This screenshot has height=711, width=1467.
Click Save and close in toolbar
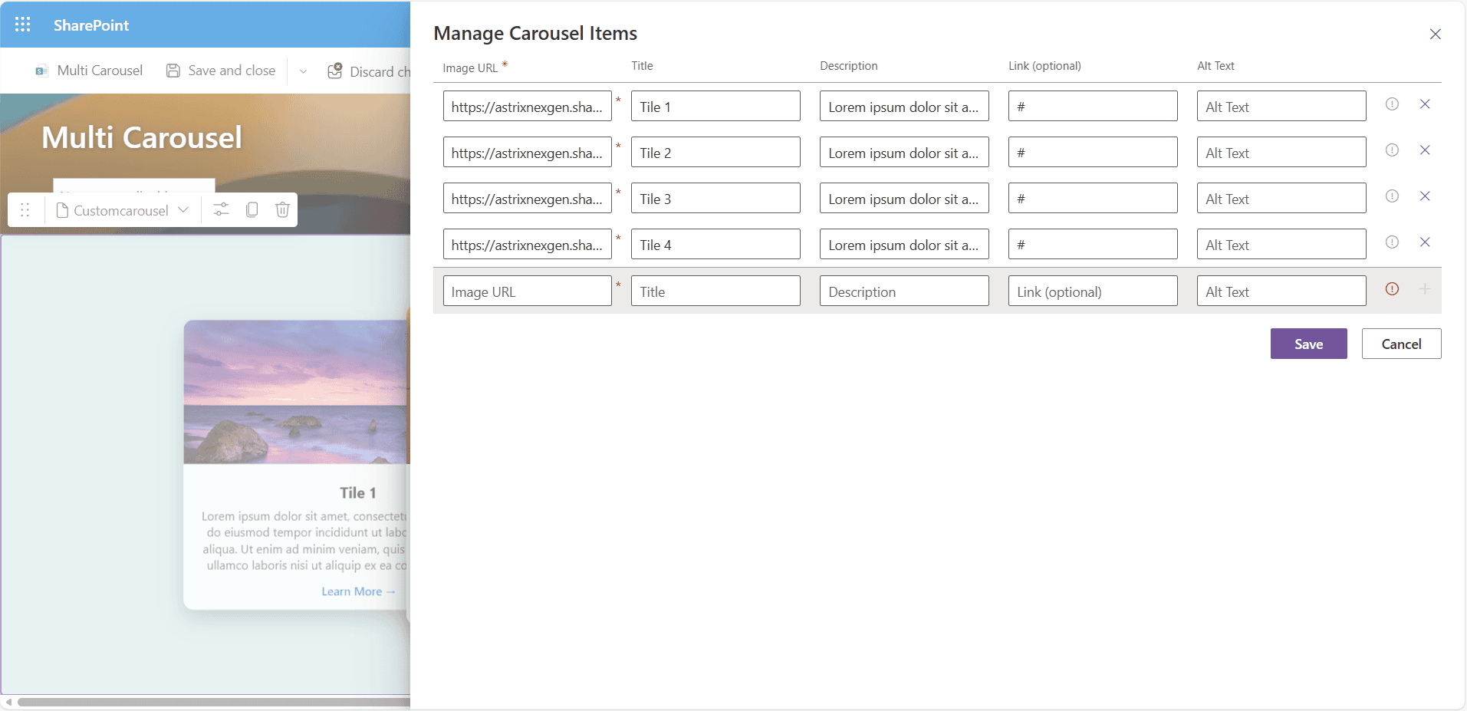(221, 71)
